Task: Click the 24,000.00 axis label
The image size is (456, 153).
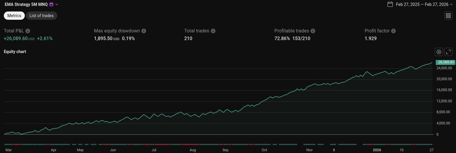Action: pyautogui.click(x=445, y=68)
